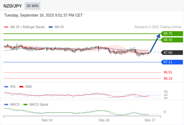Screen dimensions: 184x125
Task: Click the Sep 17 date axis label
Action: (150, 120)
